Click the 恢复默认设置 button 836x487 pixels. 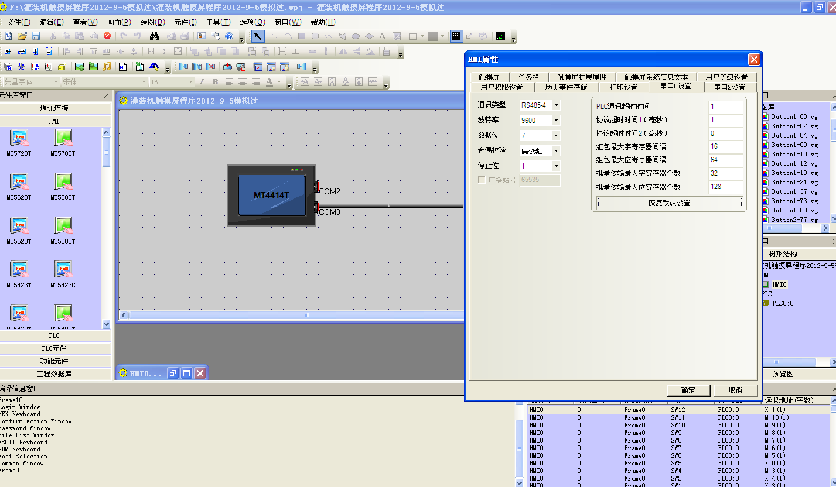tap(669, 203)
